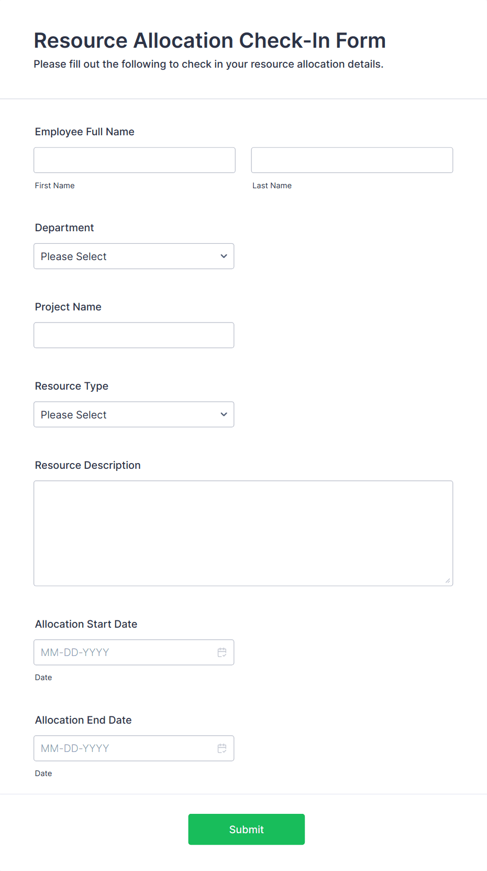Screen dimensions: 487x871
Task: Expand the Department chevron arrow
Action: click(224, 256)
